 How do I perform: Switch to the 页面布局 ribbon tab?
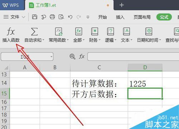click(x=142, y=17)
